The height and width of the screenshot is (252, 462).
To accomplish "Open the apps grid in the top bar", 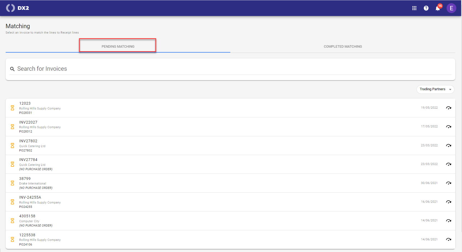I will pyautogui.click(x=414, y=8).
